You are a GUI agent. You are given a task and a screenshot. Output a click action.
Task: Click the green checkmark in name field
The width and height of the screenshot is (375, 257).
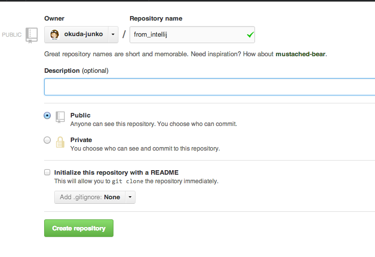click(250, 35)
